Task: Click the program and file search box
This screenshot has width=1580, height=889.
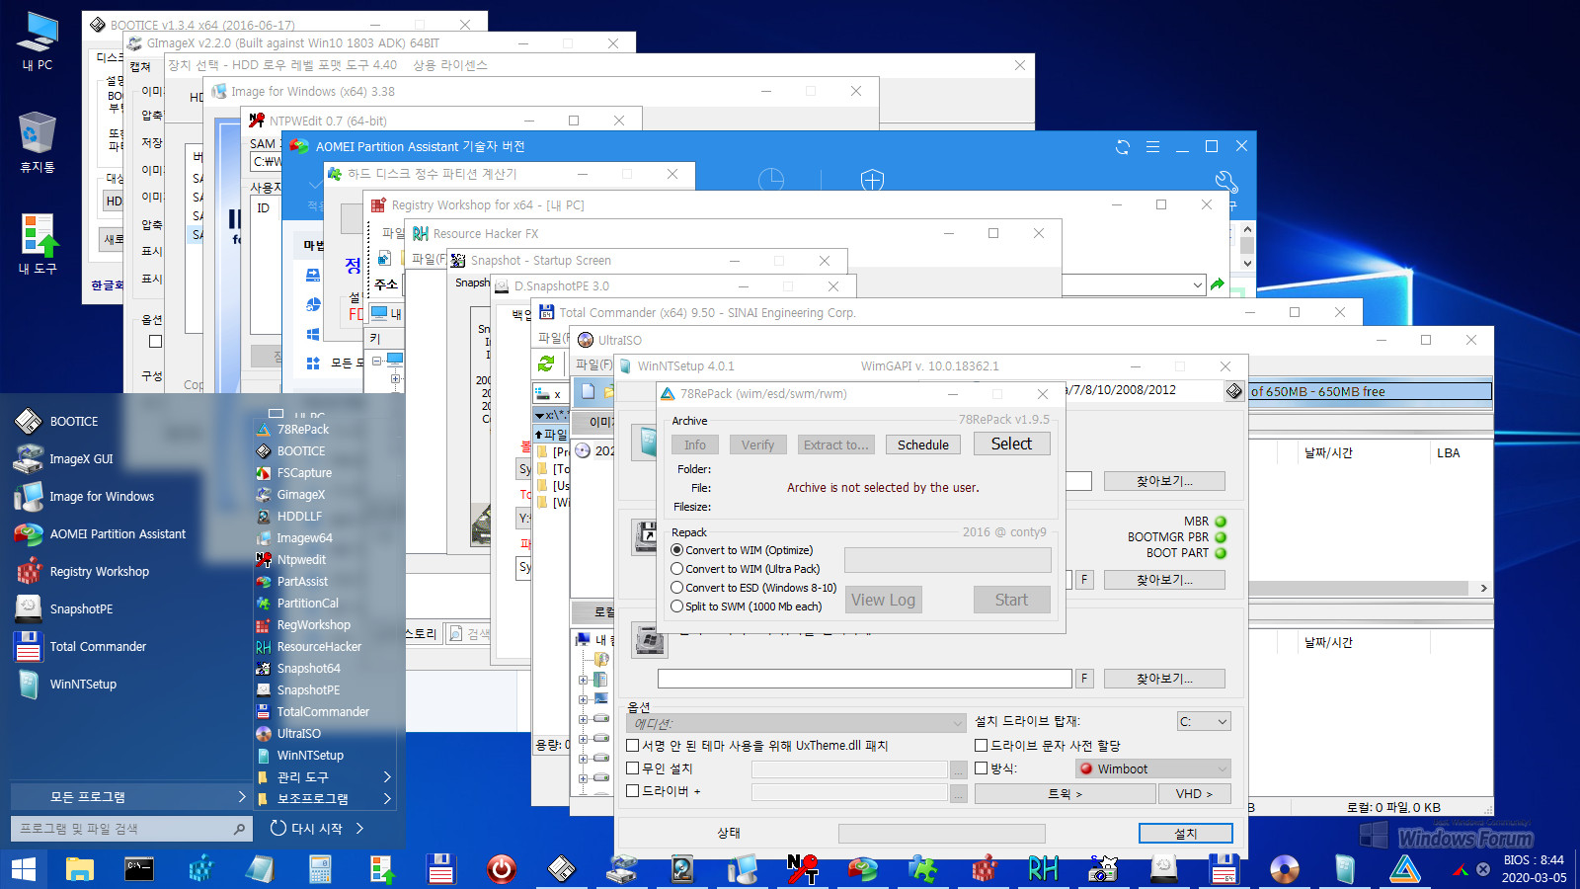Action: click(x=130, y=829)
